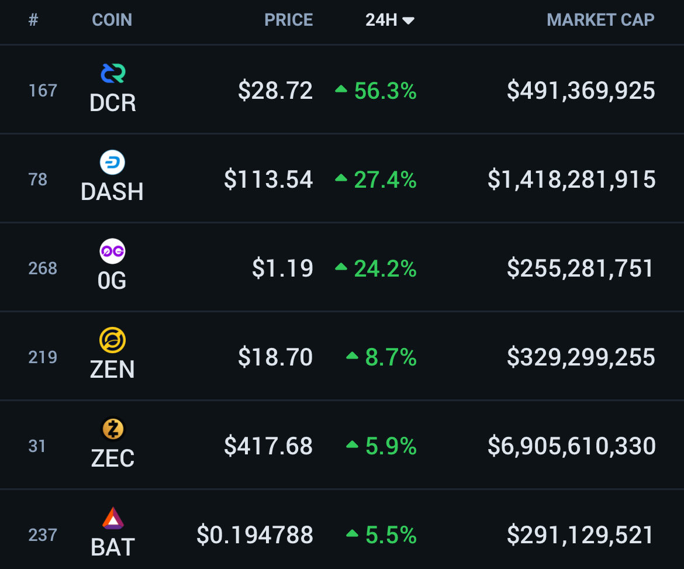The image size is (684, 569).
Task: Select the BAT triangle logo
Action: [112, 518]
